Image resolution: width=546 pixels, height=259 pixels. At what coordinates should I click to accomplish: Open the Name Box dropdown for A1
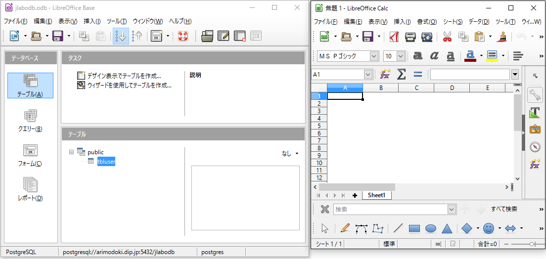pos(368,74)
